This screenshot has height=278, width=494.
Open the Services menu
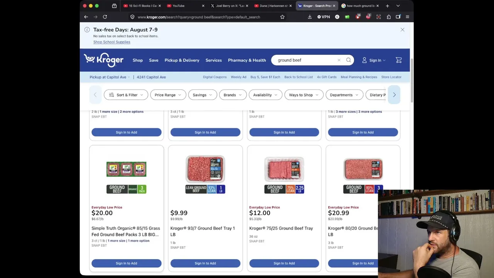(x=213, y=60)
